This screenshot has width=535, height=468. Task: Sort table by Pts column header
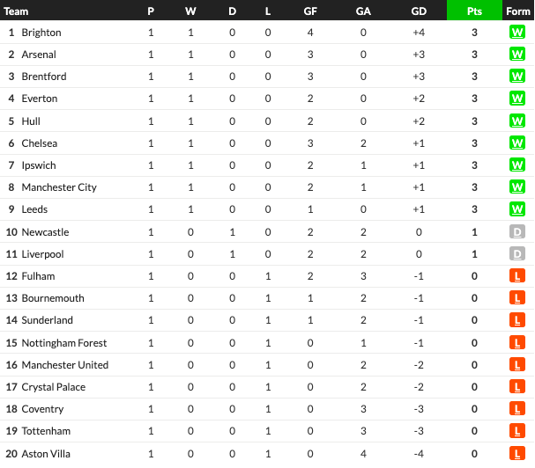pyautogui.click(x=474, y=11)
